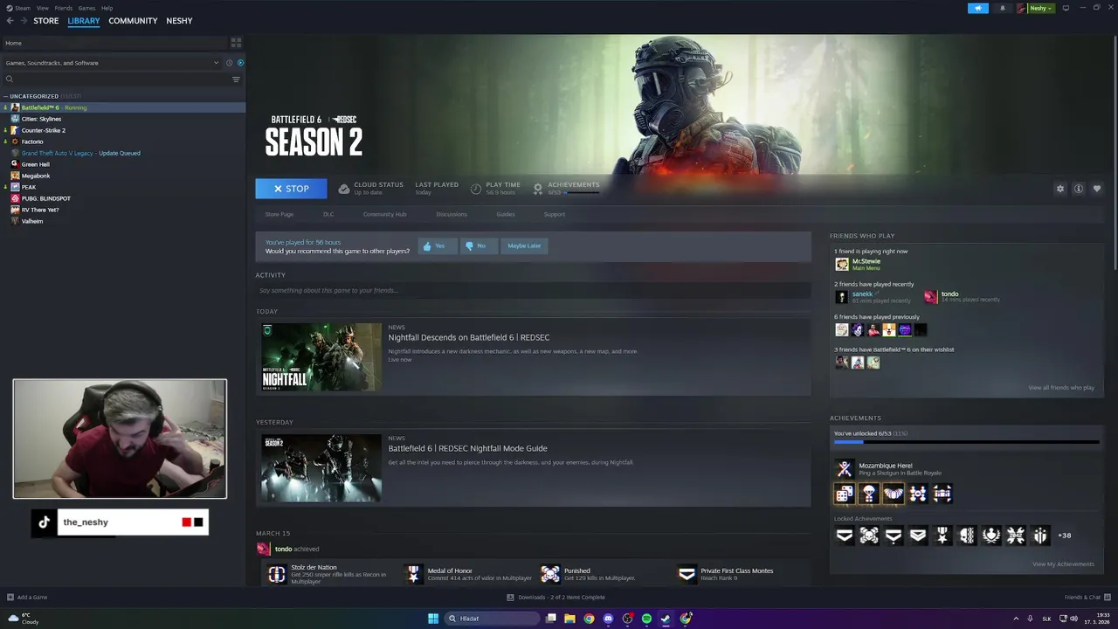View all friends who play
1118x629 pixels.
(1061, 388)
